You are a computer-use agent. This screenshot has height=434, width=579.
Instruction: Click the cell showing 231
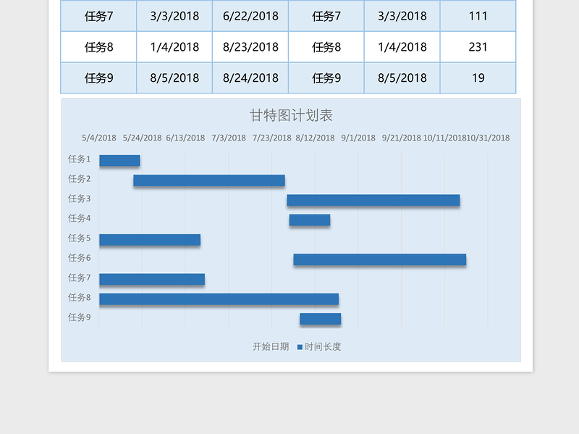478,46
